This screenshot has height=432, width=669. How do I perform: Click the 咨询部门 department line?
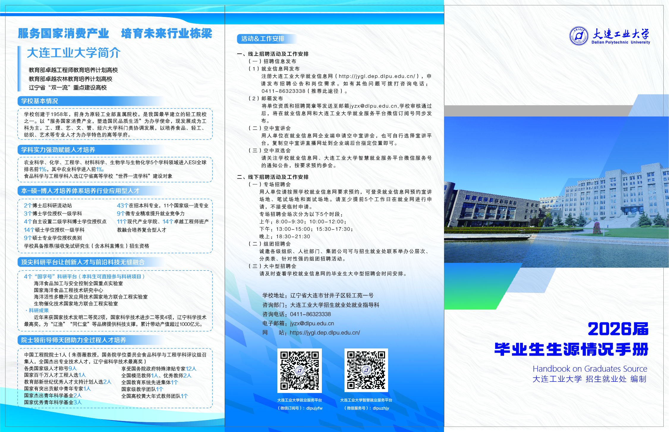(321, 305)
